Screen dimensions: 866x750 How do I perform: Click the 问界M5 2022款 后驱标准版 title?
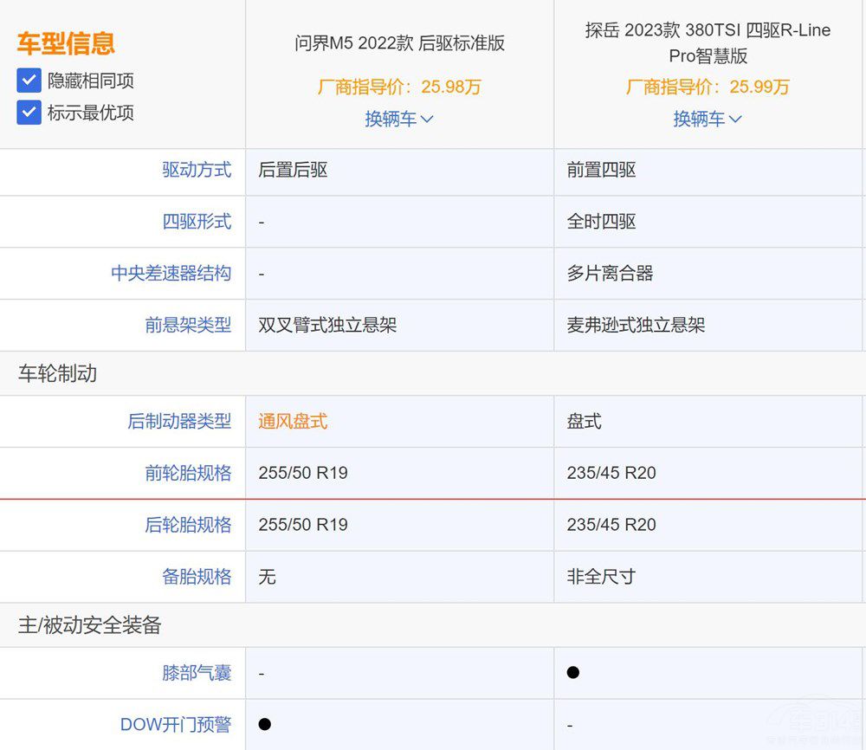(399, 43)
